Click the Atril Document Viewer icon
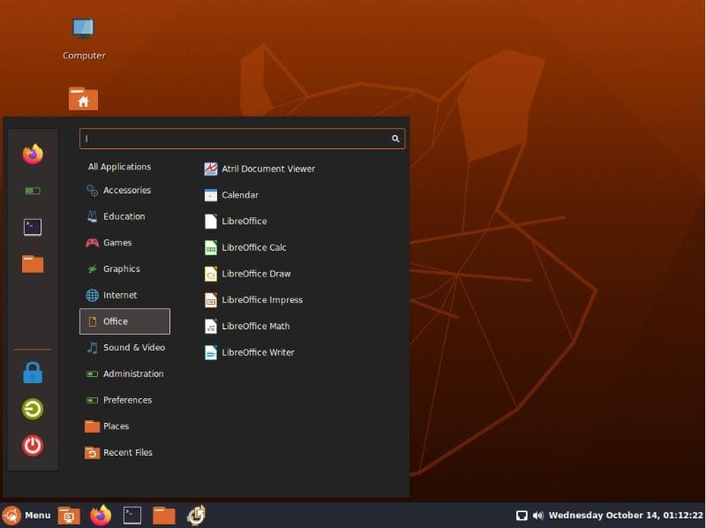This screenshot has height=528, width=706. [211, 169]
